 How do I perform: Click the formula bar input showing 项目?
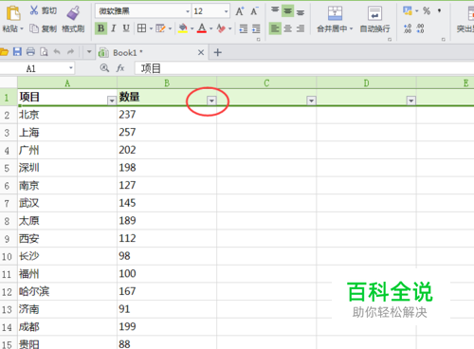(304, 68)
